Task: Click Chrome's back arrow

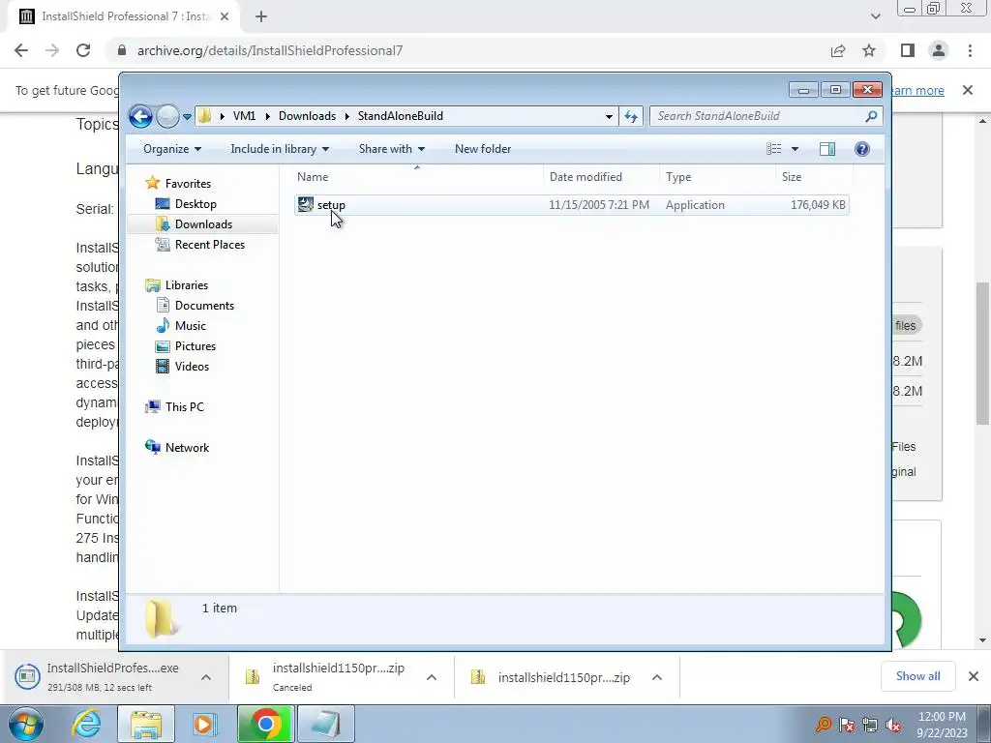Action: pos(21,50)
